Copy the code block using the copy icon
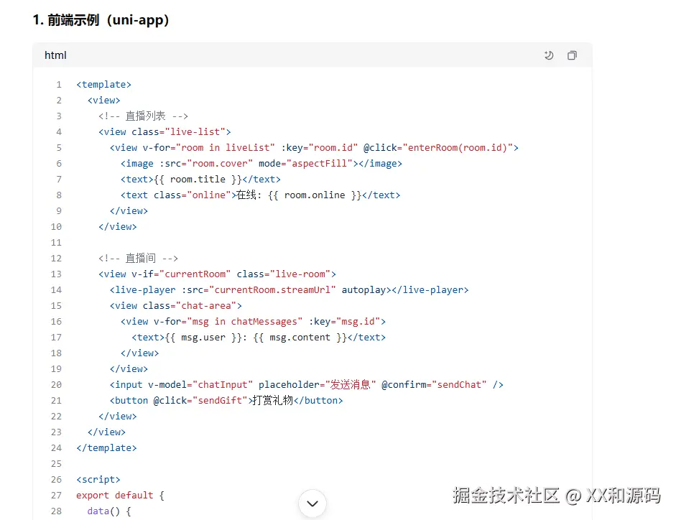 click(x=572, y=55)
